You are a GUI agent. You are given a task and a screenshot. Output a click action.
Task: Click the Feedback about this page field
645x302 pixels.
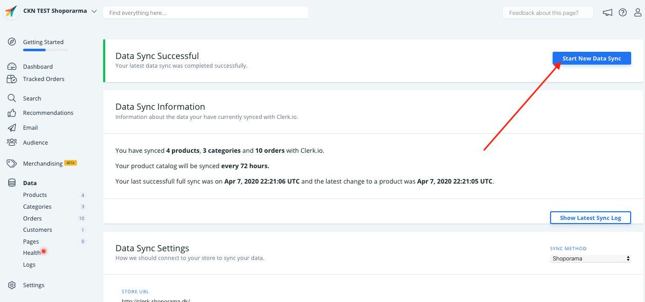(x=548, y=13)
